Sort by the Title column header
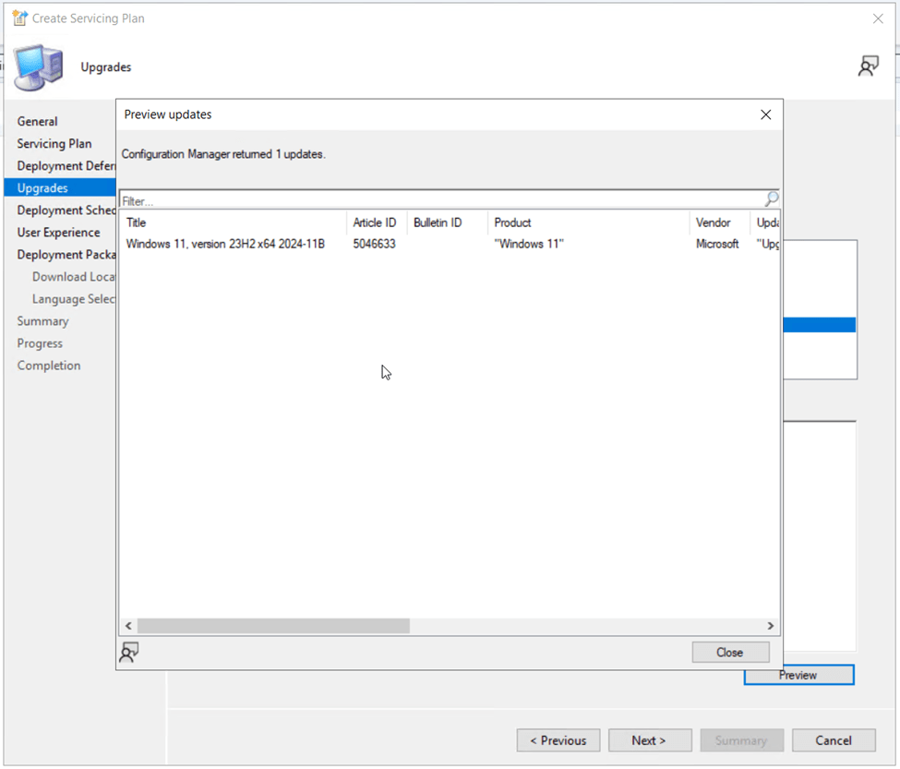 point(233,222)
